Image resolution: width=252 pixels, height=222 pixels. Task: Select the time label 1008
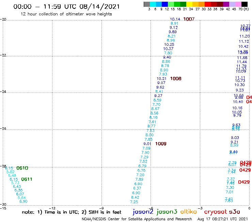[x=176, y=79]
